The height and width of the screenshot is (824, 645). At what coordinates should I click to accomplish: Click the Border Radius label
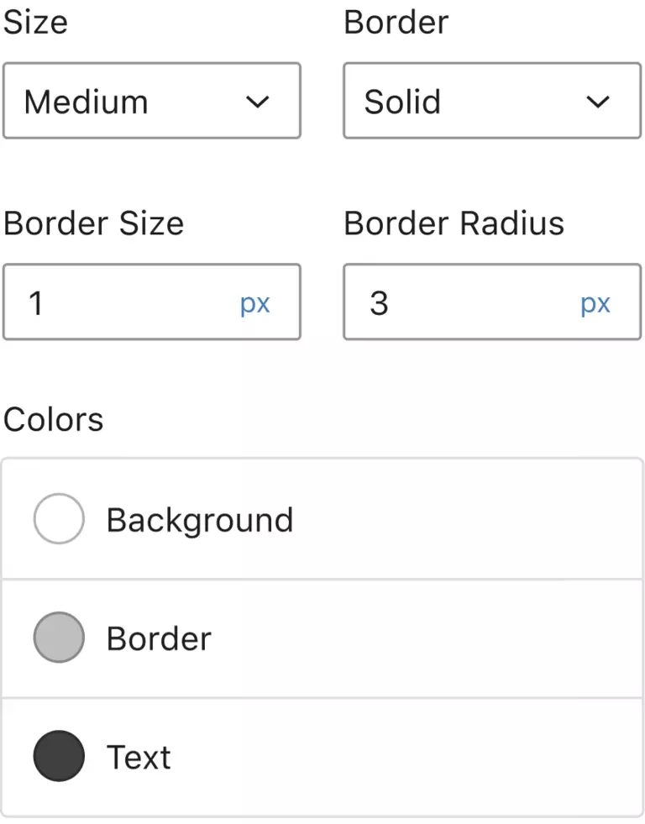[x=454, y=223]
